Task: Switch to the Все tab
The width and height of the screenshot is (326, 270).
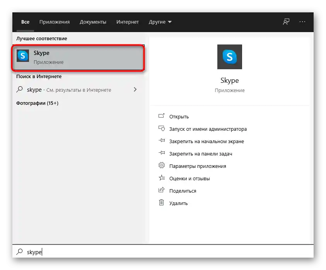Action: (26, 22)
